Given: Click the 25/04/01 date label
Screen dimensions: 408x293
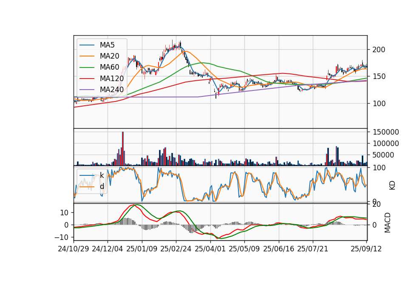Looking at the screenshot, I should [210, 249].
